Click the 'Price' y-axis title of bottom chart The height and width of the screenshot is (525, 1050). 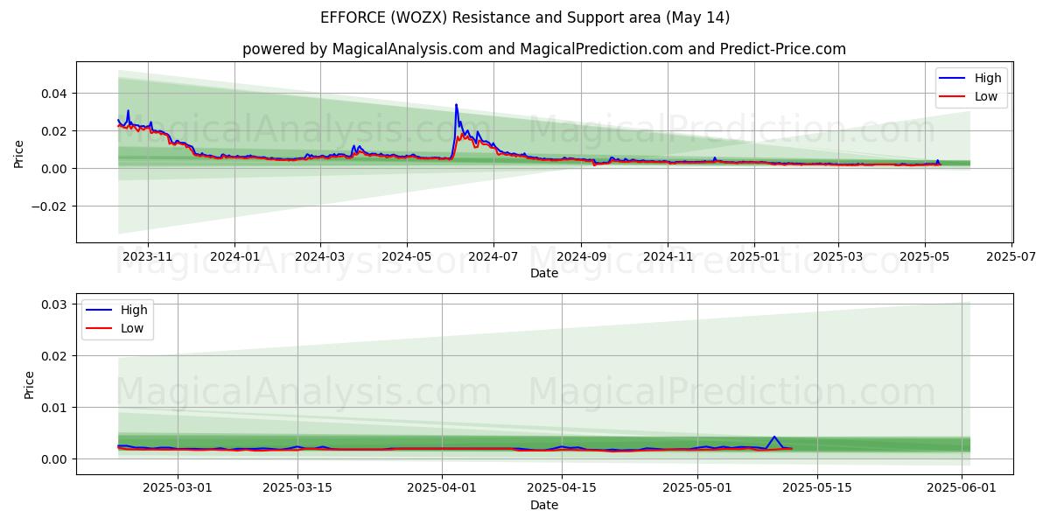point(29,385)
